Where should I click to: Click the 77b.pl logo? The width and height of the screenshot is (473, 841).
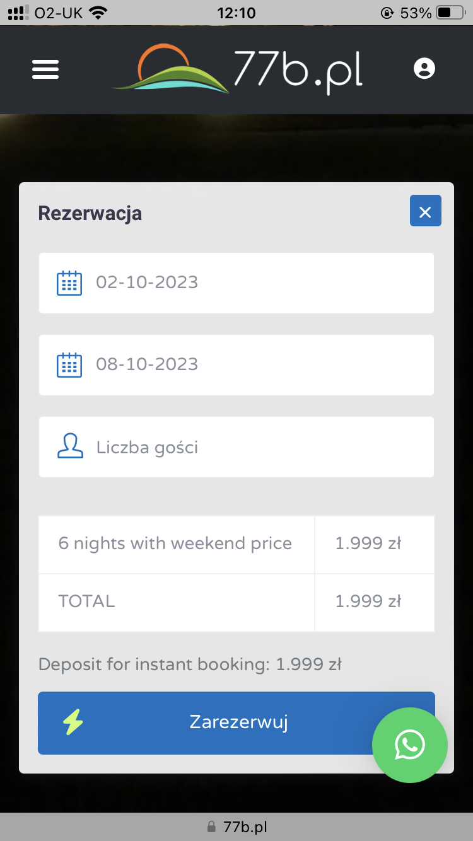(x=237, y=69)
